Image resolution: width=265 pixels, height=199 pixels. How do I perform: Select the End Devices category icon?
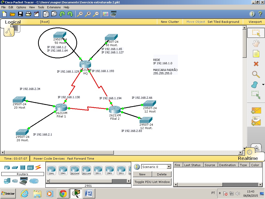tap(7, 181)
